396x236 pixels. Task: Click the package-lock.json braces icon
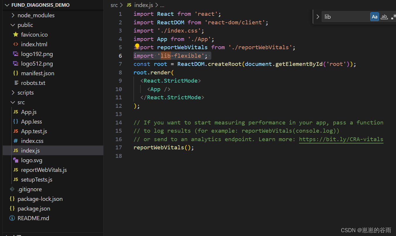(x=12, y=199)
